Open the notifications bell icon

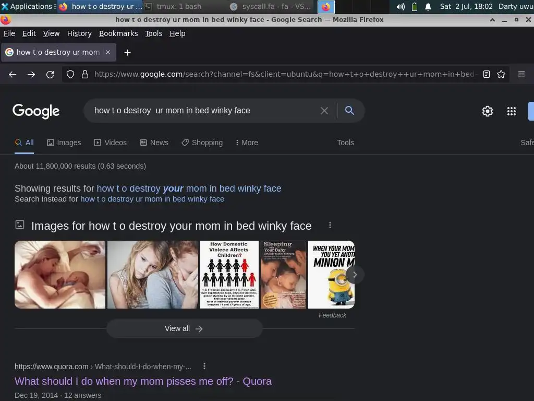[428, 6]
